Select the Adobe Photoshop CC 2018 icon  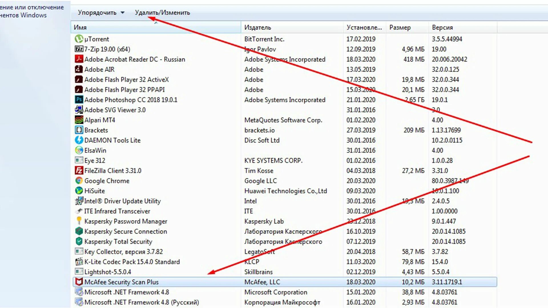(x=79, y=100)
